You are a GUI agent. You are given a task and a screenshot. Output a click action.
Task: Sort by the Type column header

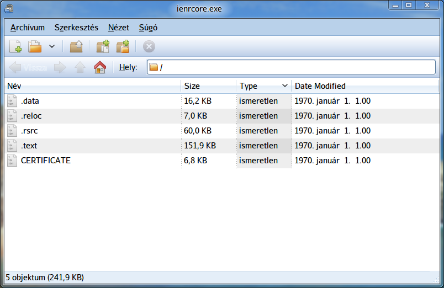click(x=263, y=86)
